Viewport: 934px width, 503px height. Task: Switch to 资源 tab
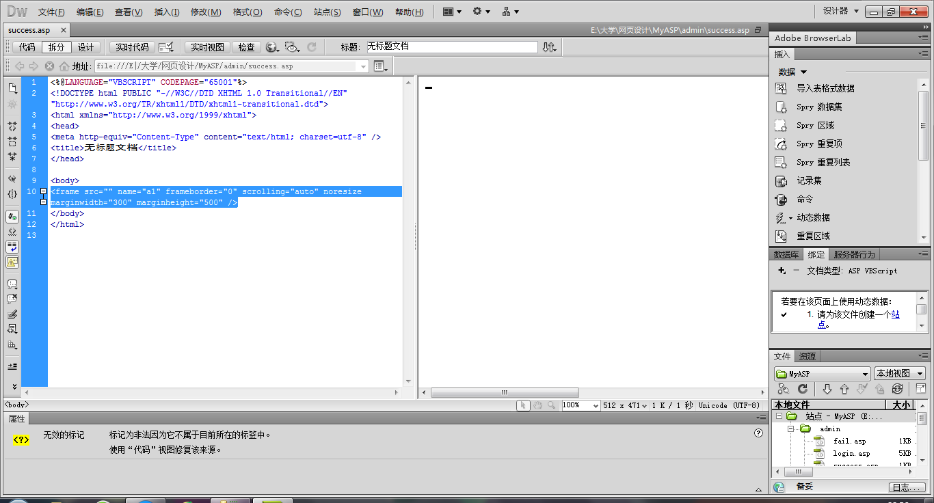click(x=808, y=356)
